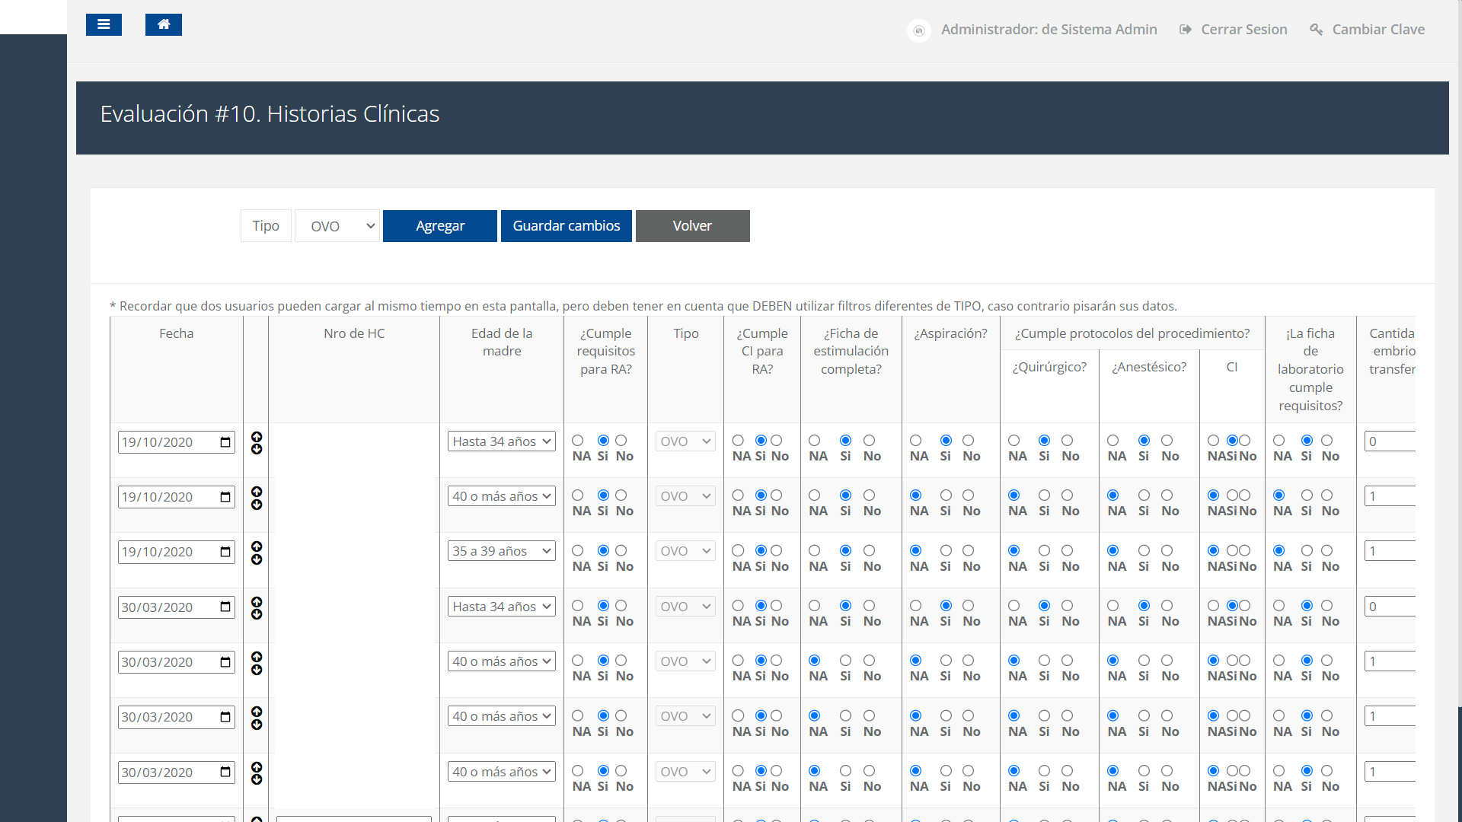Open the 35 a 39 años age dropdown
The width and height of the screenshot is (1462, 822).
point(502,551)
